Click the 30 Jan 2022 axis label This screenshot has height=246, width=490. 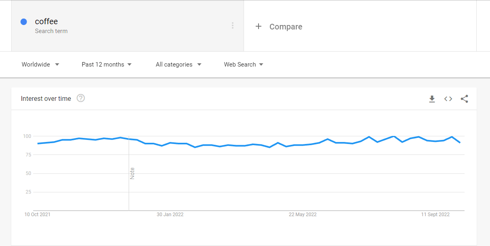tap(170, 215)
